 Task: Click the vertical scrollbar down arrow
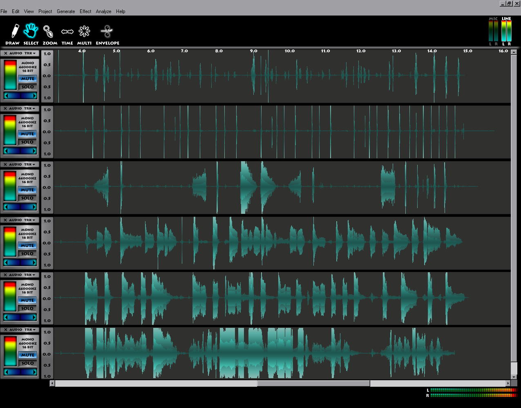[x=514, y=377]
